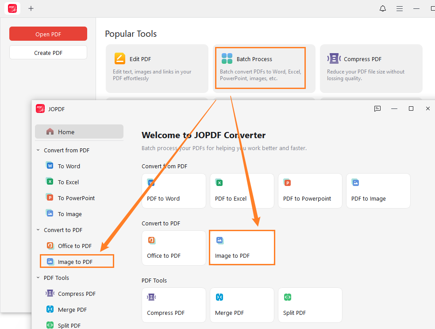Click JOPDF logo in converter title bar
Screen dimensions: 435x329
(40, 108)
